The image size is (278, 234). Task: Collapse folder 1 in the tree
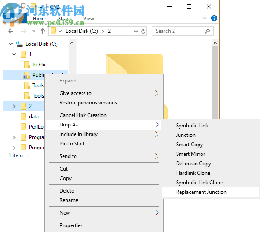(14, 54)
